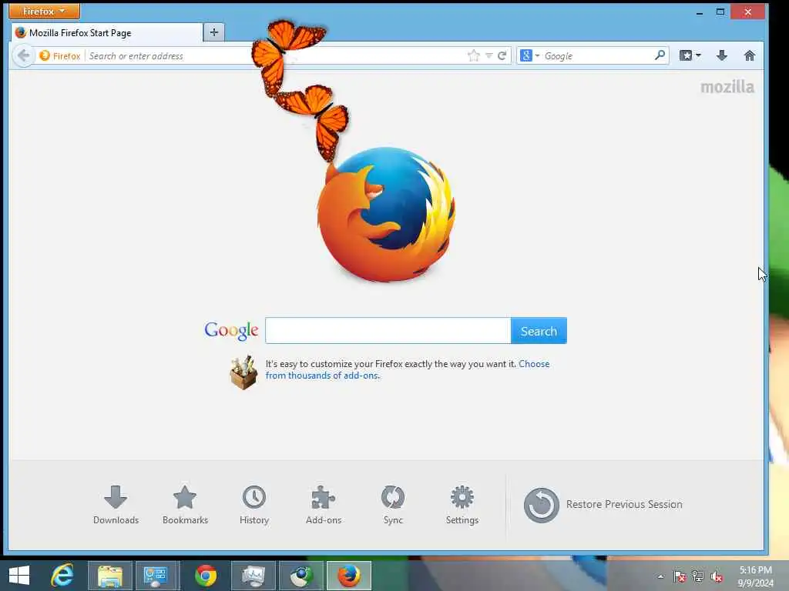This screenshot has height=591, width=789.
Task: Open the search engine selector dropdown
Action: (529, 55)
